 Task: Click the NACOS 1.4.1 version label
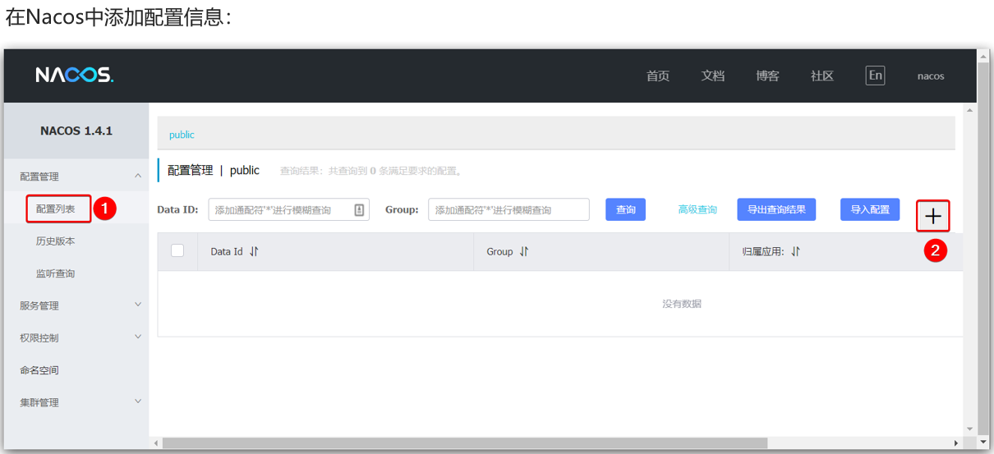pos(76,131)
